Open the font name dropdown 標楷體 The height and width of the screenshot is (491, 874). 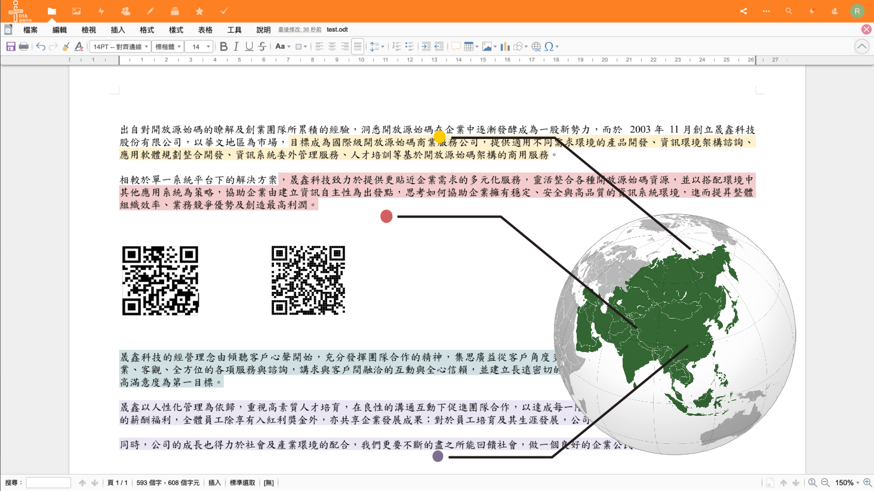[168, 47]
